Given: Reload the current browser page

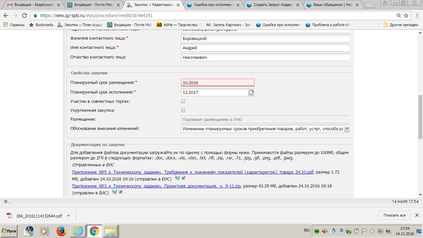Looking at the screenshot, I should click(x=24, y=16).
